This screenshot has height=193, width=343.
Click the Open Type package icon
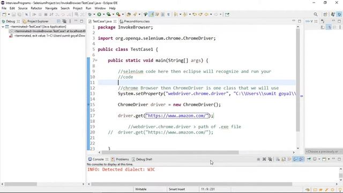(x=129, y=14)
